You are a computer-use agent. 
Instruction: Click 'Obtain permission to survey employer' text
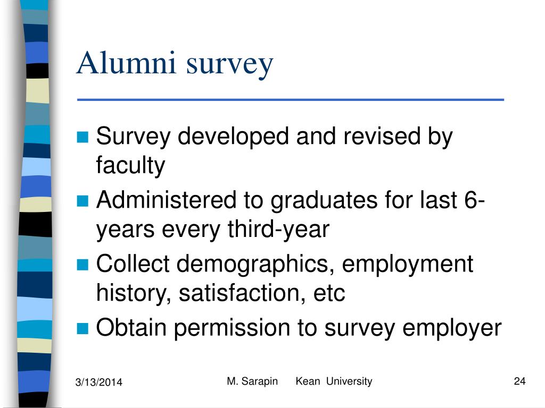click(x=299, y=328)
